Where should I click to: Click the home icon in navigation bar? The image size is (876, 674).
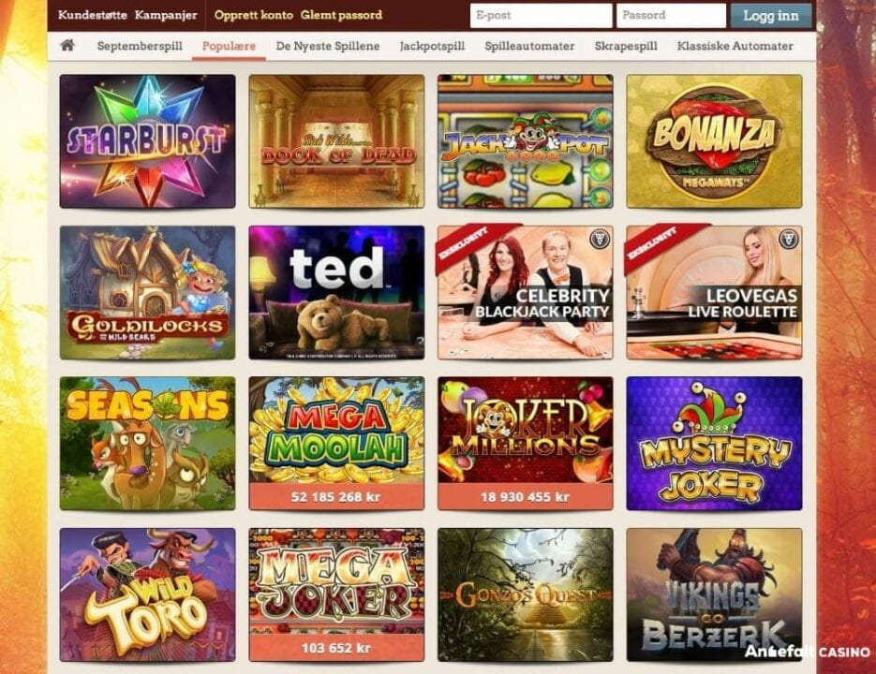(67, 45)
